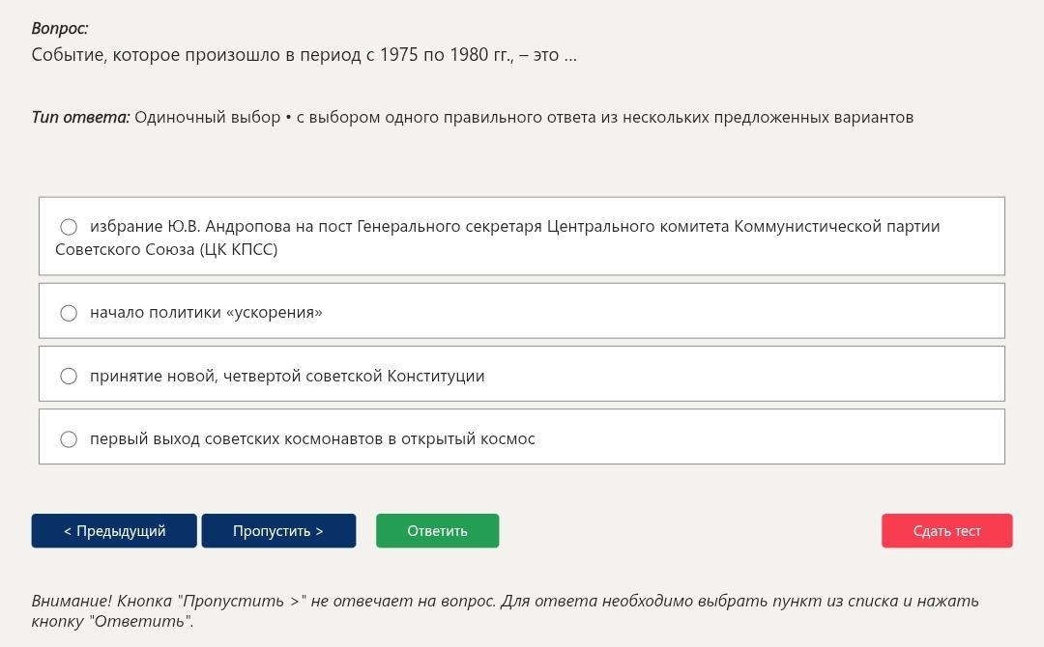Viewport: 1044px width, 647px height.
Task: Submit answer with green Ответить button
Action: click(438, 530)
